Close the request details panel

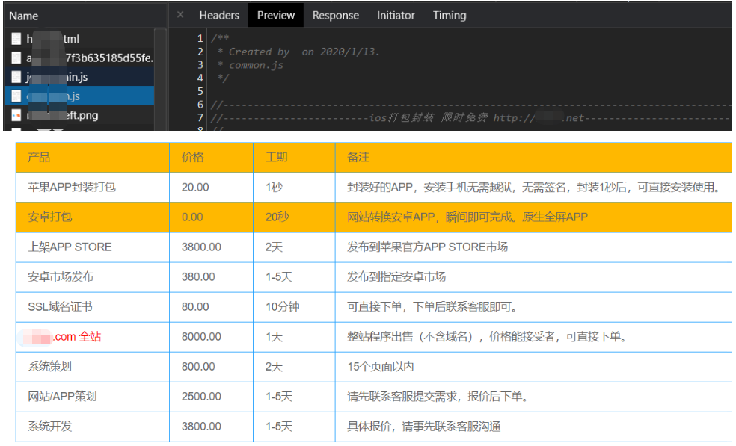180,15
